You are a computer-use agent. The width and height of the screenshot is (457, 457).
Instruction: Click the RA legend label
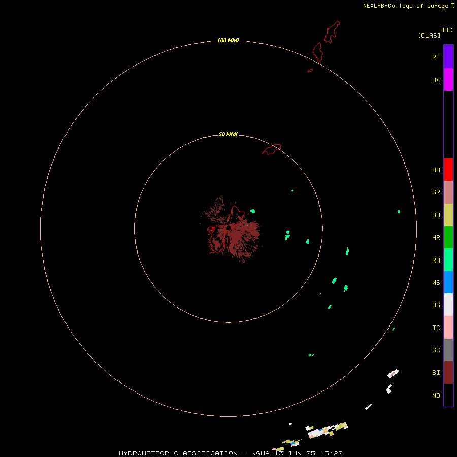pyautogui.click(x=436, y=260)
